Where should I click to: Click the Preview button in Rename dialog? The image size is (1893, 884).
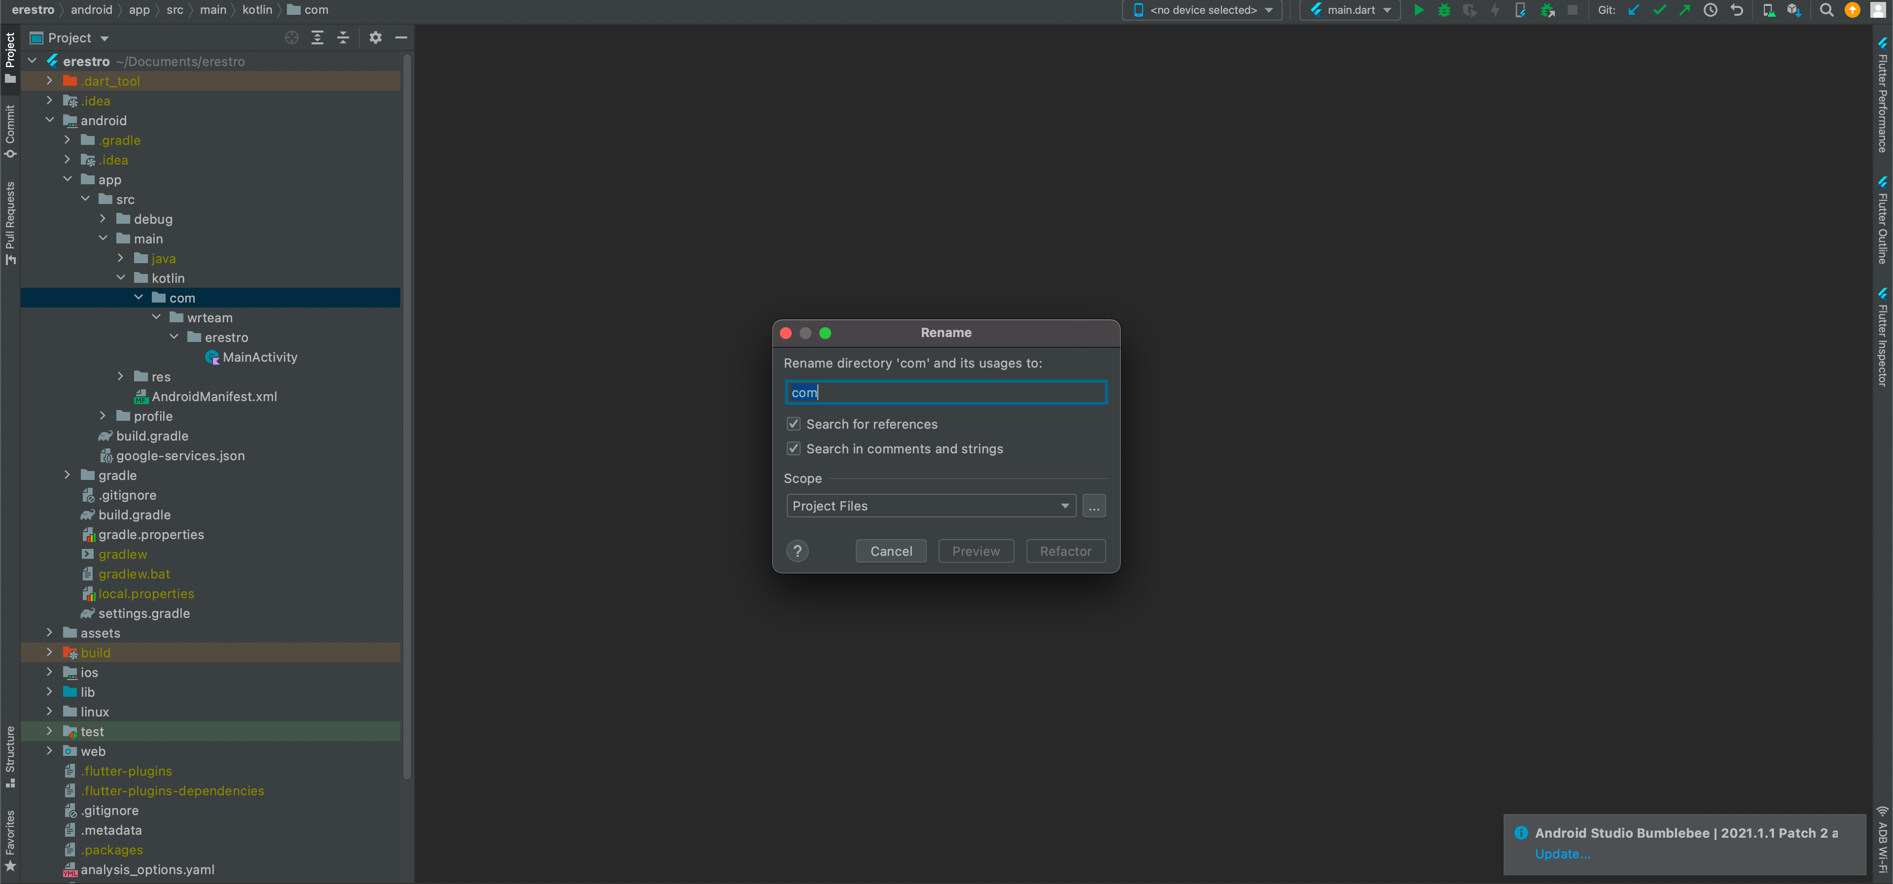pos(977,551)
